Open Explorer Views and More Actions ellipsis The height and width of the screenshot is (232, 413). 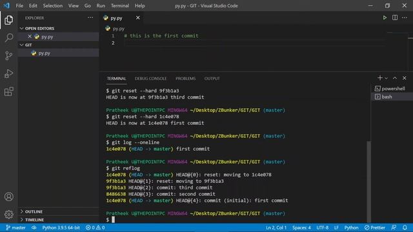90,17
